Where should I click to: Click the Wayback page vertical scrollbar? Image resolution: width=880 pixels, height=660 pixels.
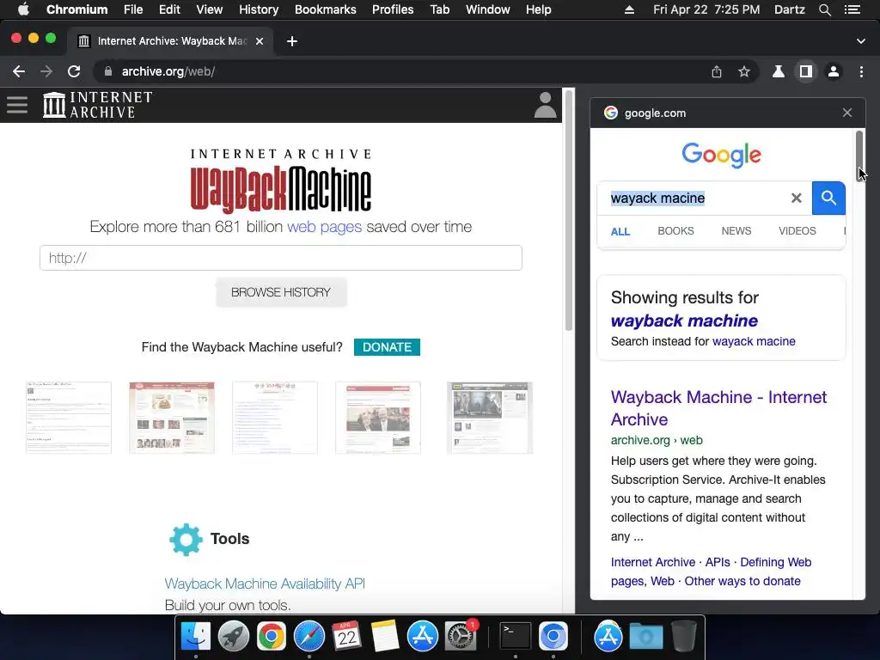pos(569,211)
